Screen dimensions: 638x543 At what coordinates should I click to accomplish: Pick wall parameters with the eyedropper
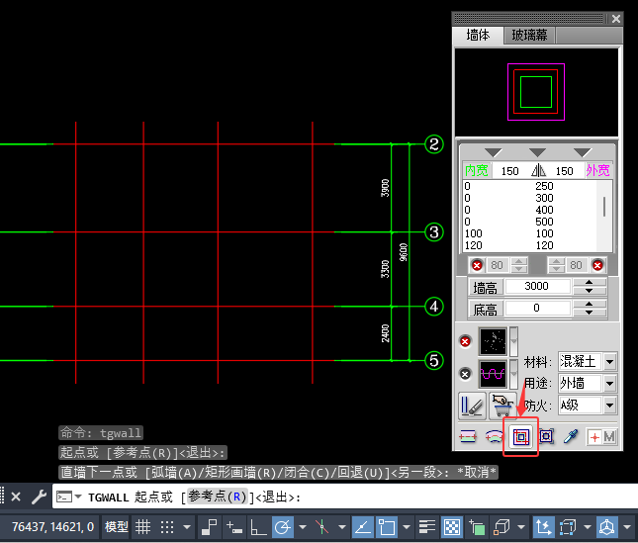point(571,436)
